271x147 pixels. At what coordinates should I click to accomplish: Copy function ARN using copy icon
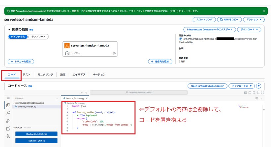coord(181,39)
